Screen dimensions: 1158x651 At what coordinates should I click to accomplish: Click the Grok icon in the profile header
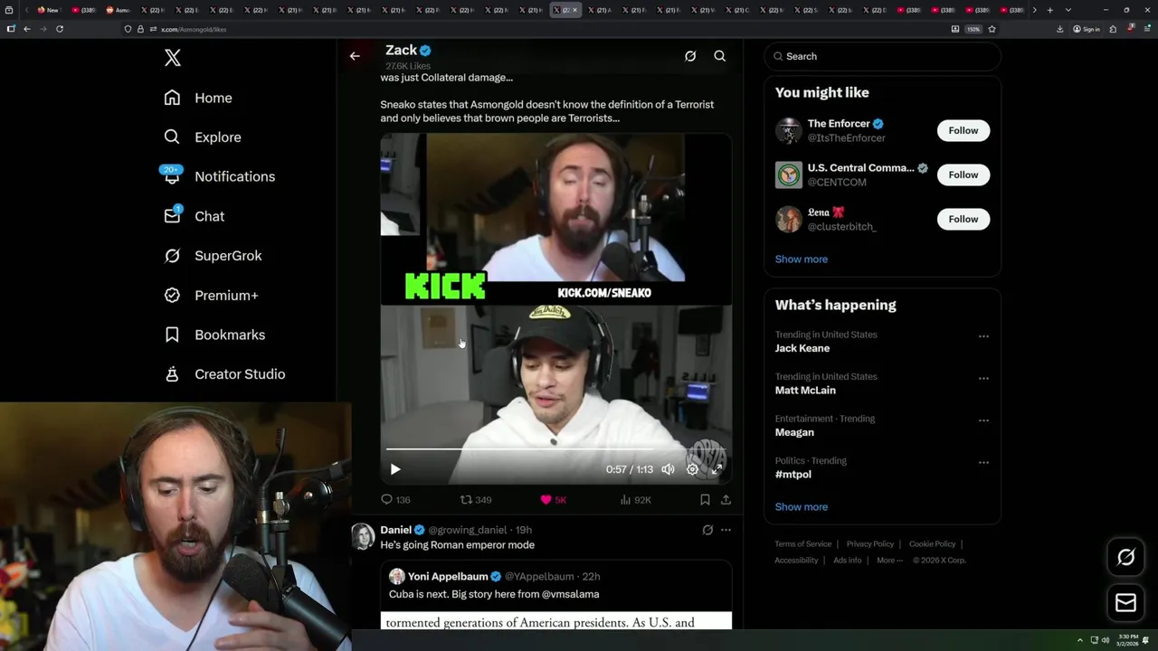tap(690, 56)
